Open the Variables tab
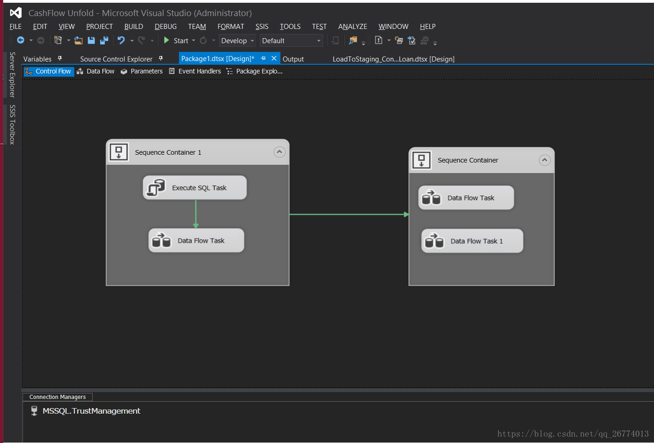 tap(38, 59)
